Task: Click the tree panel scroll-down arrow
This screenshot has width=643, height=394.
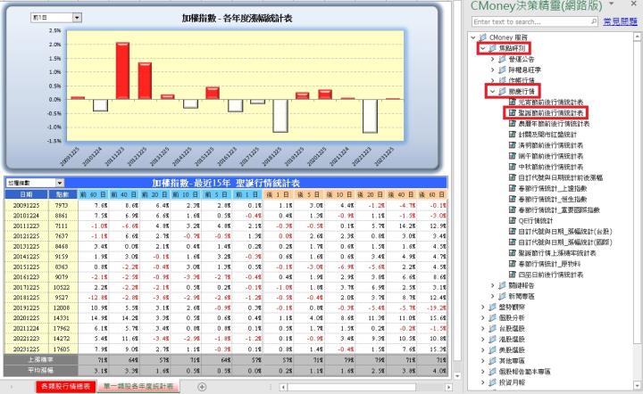Action: (x=637, y=384)
